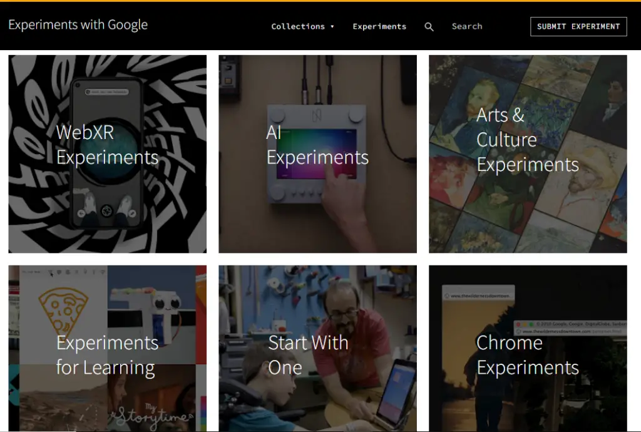Click the Submit Experiment button
Screen dimensions: 641x432
(578, 26)
